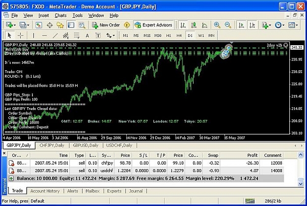Open the Tools menu
This screenshot has width=307, height=206.
point(78,15)
